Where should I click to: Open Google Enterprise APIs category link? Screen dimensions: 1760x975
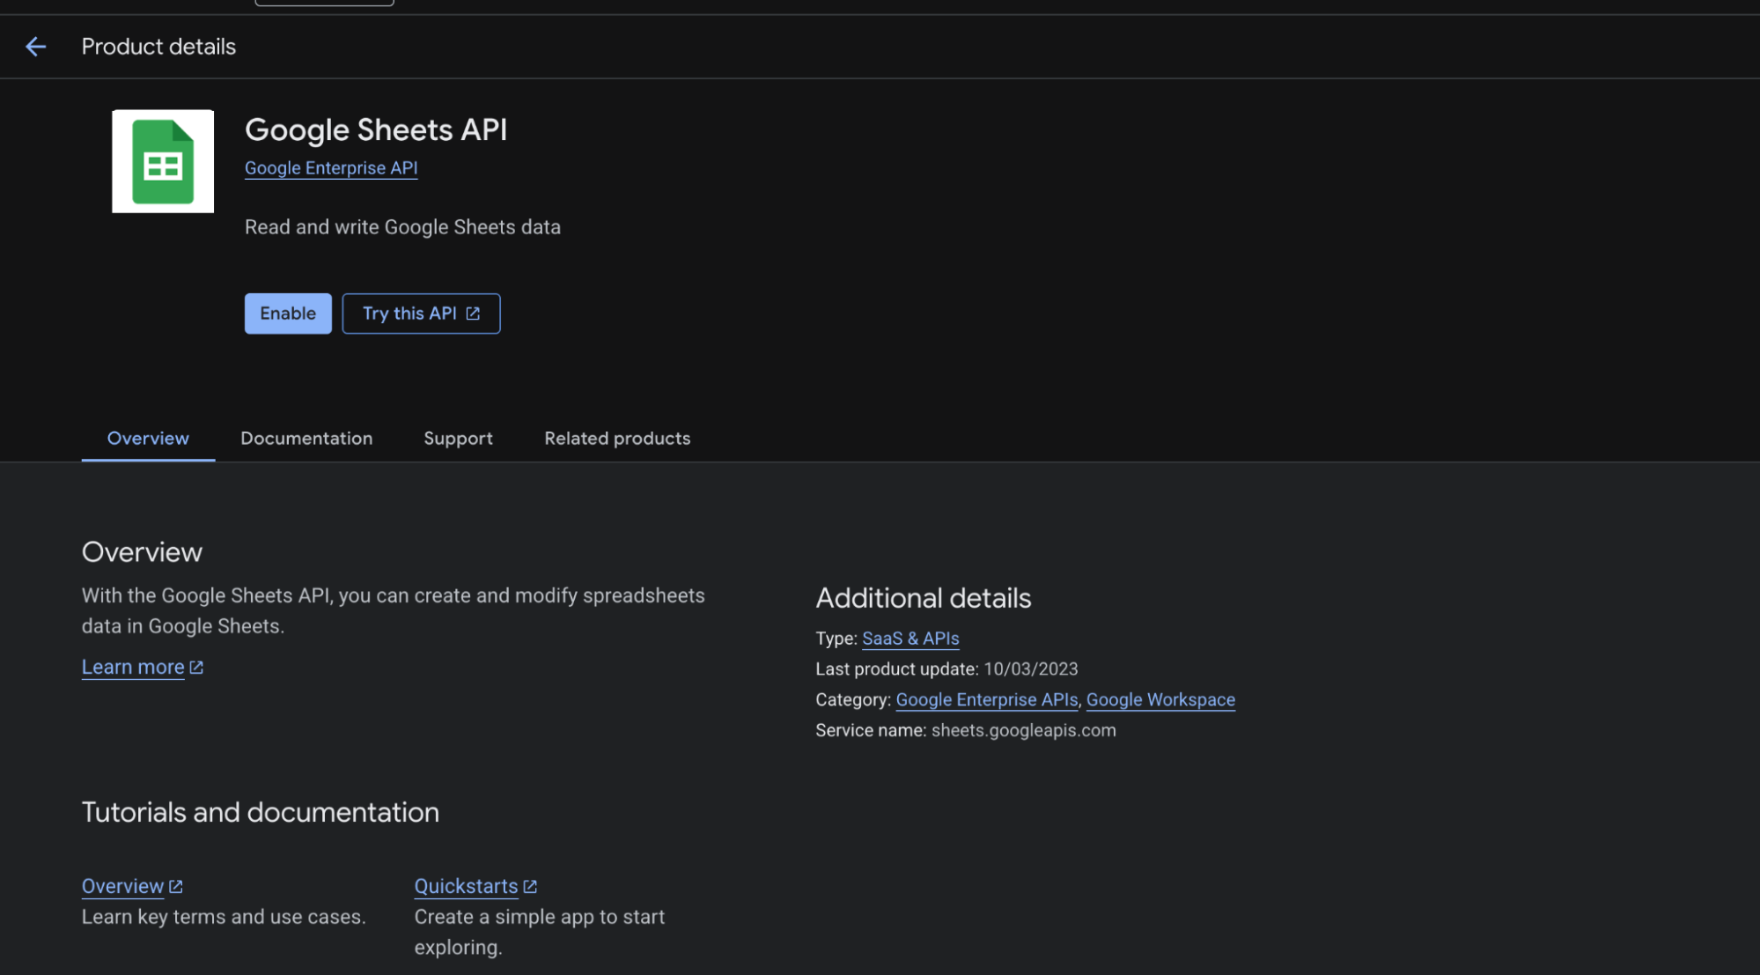coord(986,699)
